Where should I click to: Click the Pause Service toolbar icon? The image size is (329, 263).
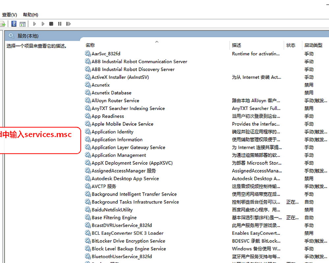click(x=60, y=24)
